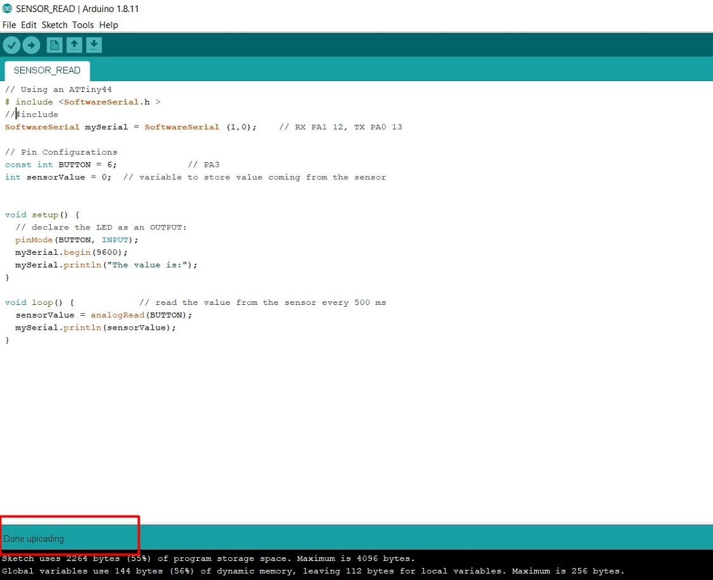Click the Arduino logo in the title bar

tap(7, 9)
